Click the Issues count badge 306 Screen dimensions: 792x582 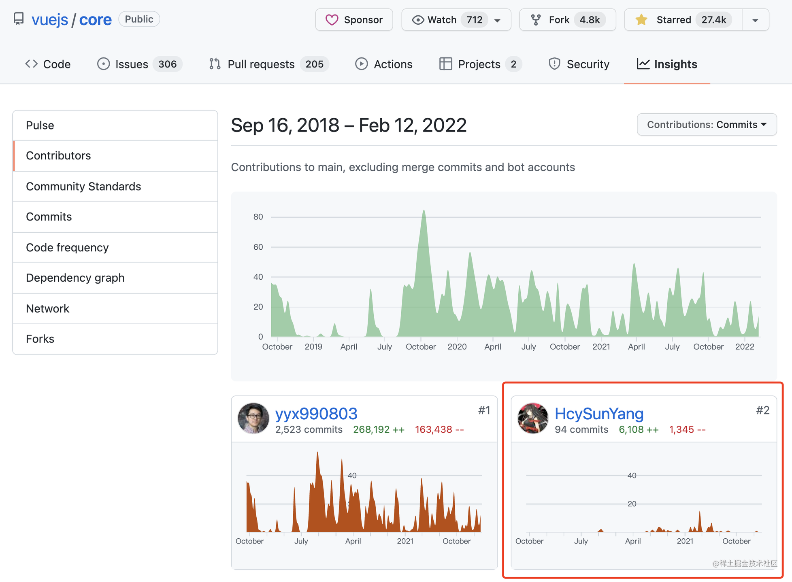167,64
